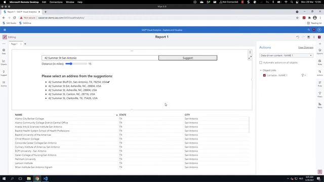Open the user profile icon in SAS banner
The width and height of the screenshot is (324, 182).
(x=319, y=30)
